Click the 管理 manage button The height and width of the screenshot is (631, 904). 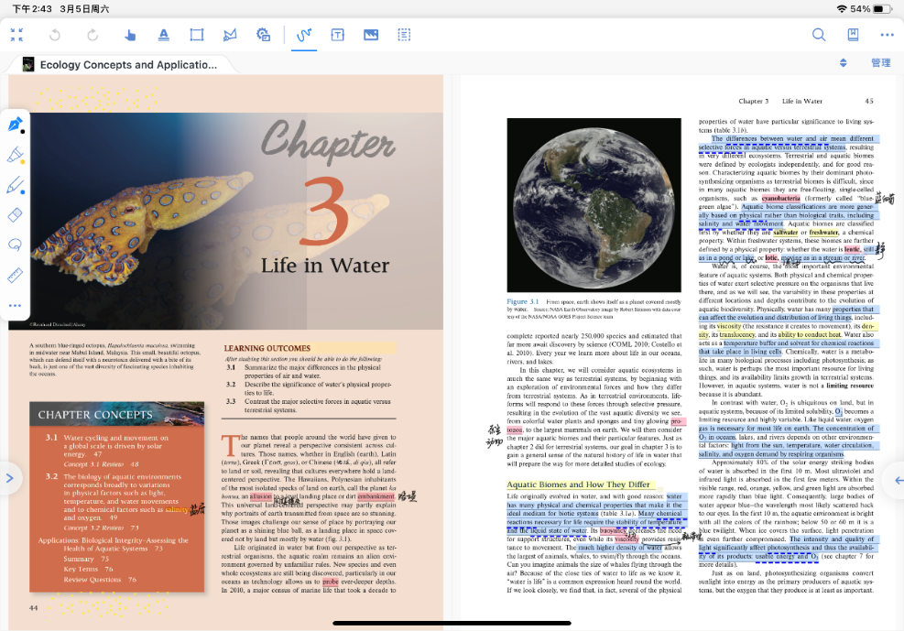tap(880, 63)
